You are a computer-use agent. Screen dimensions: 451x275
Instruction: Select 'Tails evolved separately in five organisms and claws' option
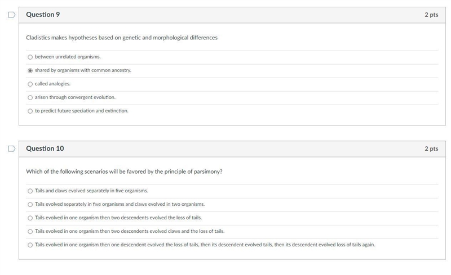[30, 204]
